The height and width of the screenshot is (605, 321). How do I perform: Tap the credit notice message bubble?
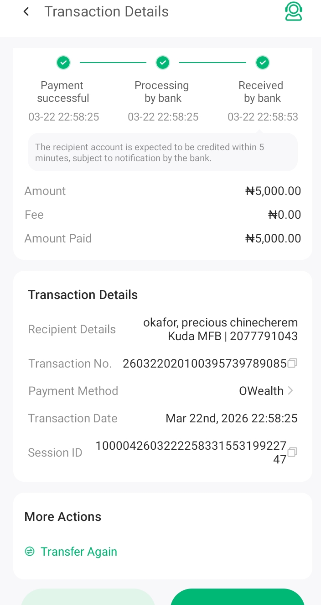[x=162, y=153]
